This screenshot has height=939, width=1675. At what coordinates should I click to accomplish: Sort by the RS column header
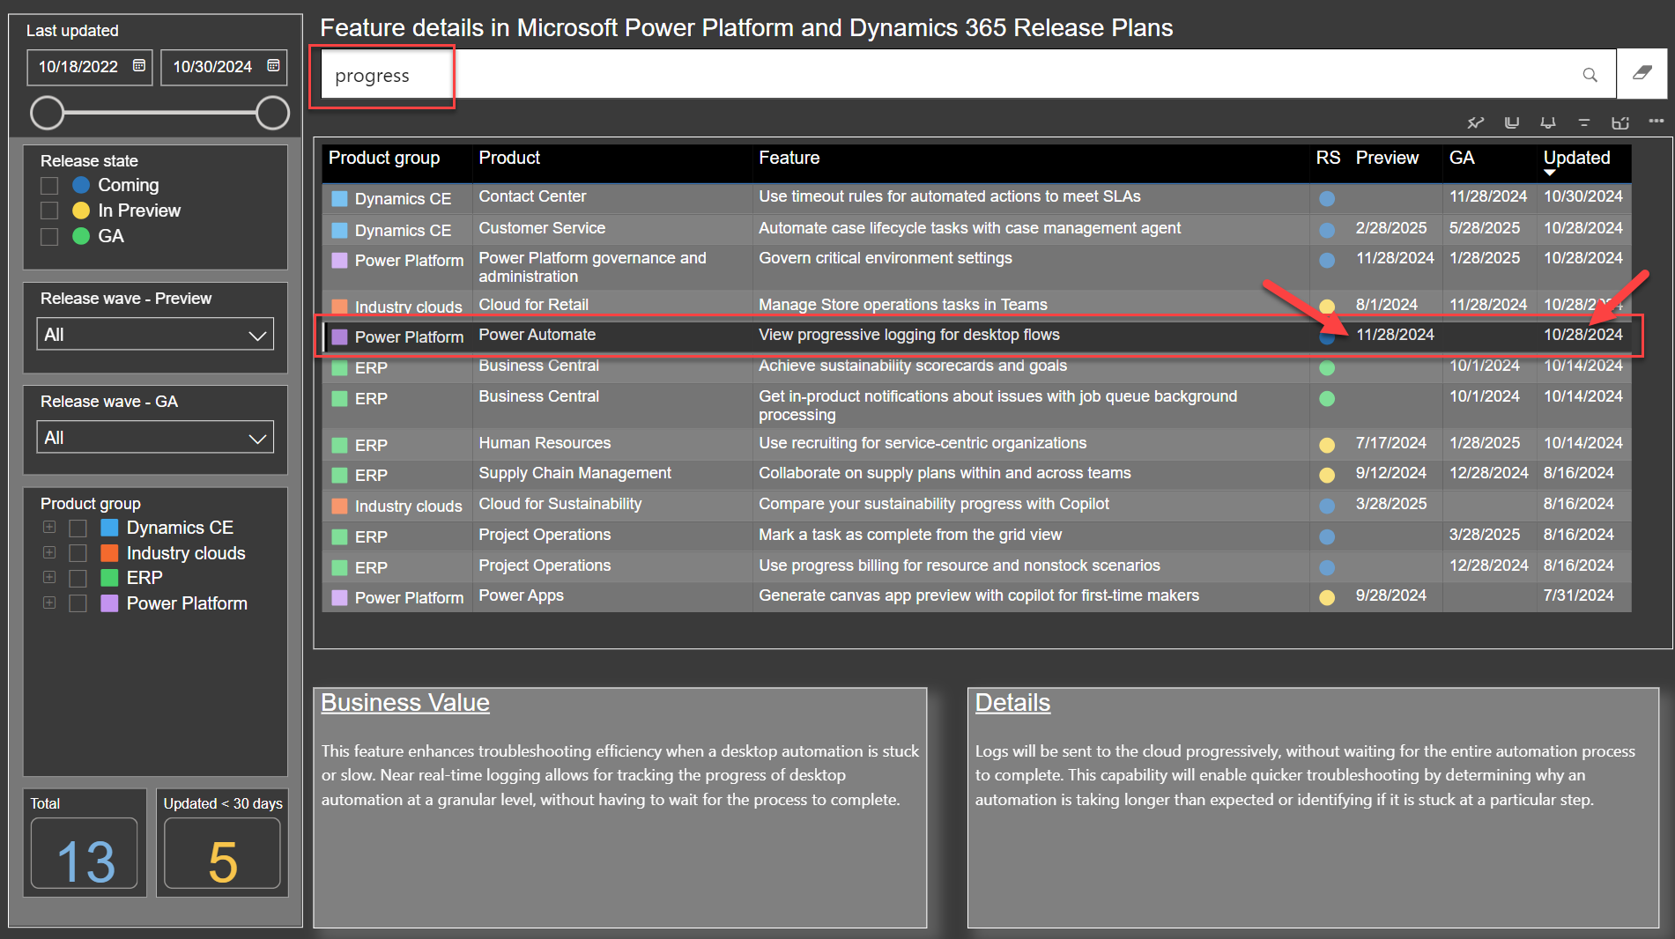pyautogui.click(x=1328, y=158)
